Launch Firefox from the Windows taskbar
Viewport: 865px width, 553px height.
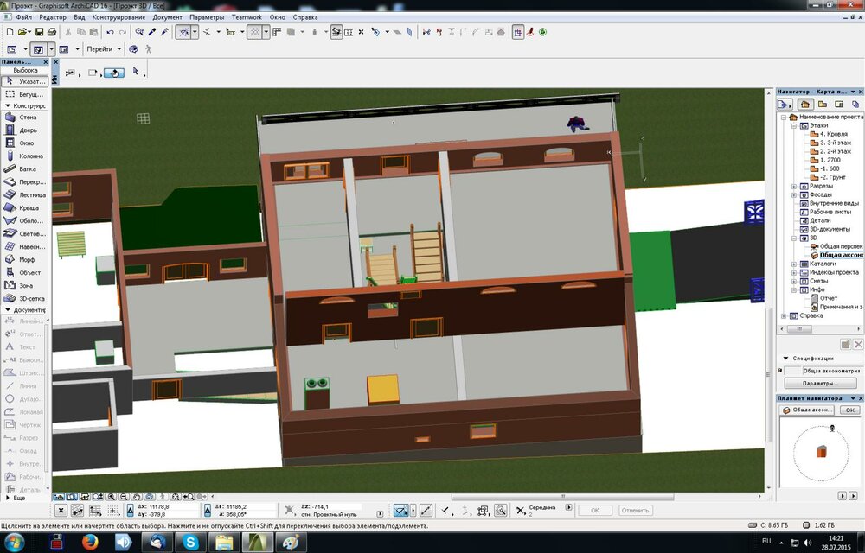click(x=90, y=542)
